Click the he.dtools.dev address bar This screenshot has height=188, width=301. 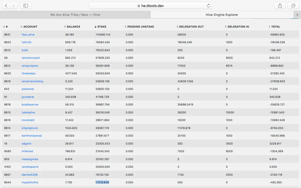click(150, 6)
